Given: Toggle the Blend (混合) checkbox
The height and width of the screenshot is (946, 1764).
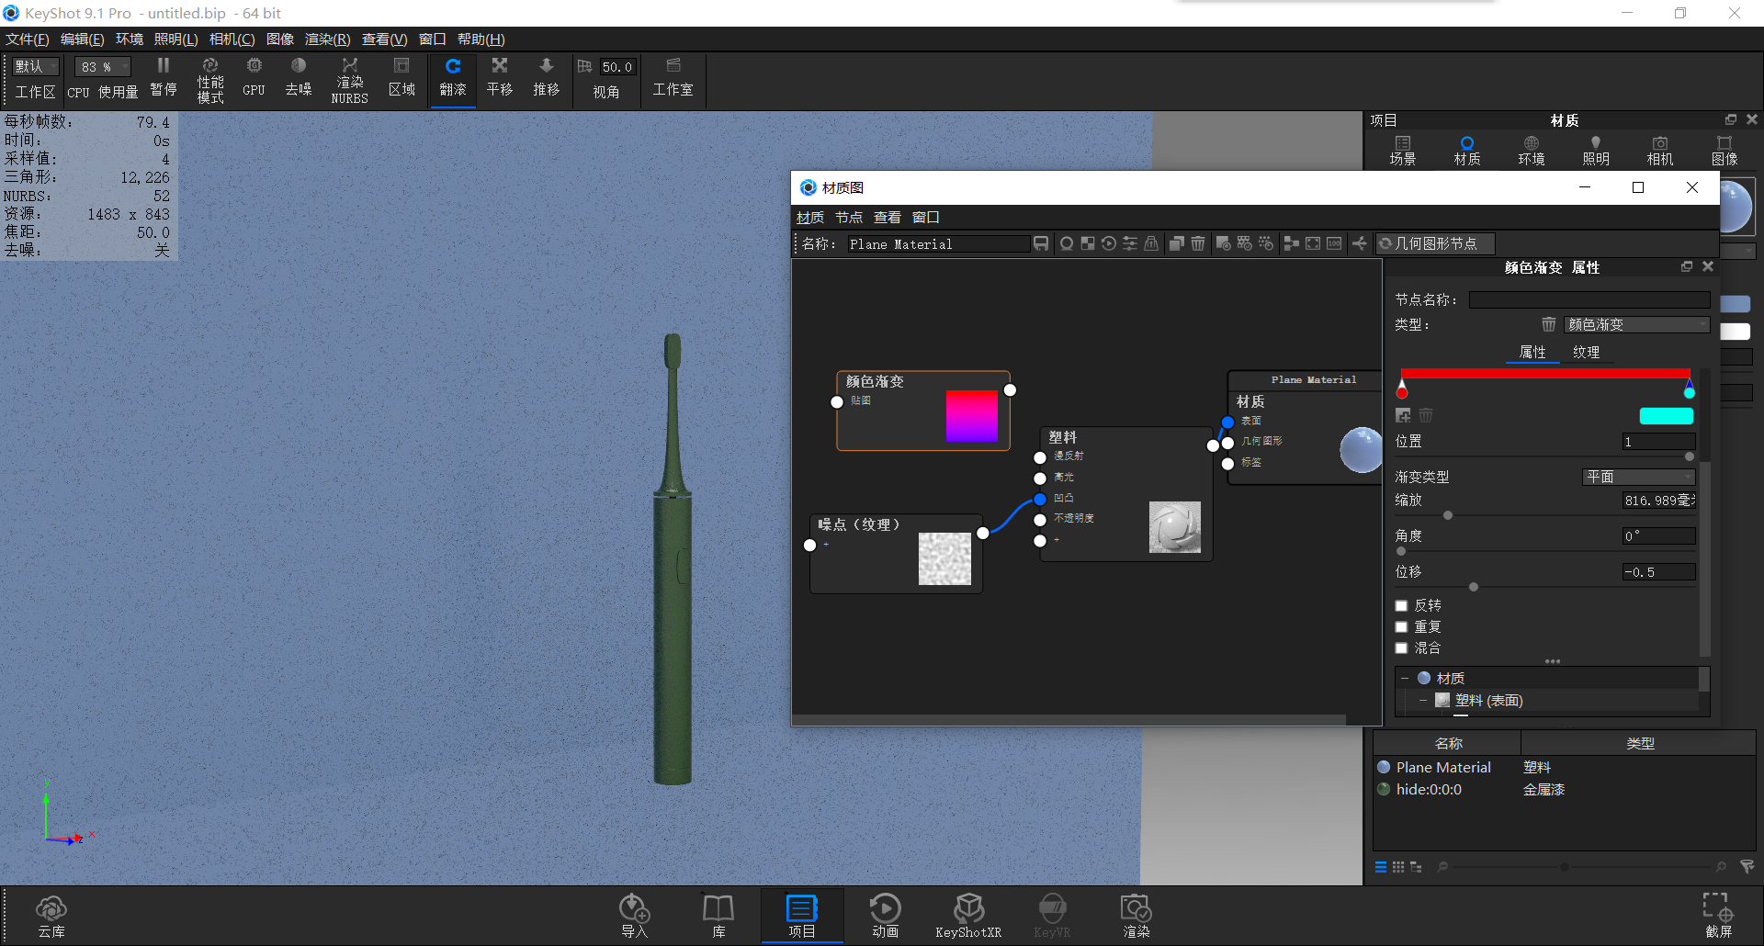Looking at the screenshot, I should point(1401,648).
